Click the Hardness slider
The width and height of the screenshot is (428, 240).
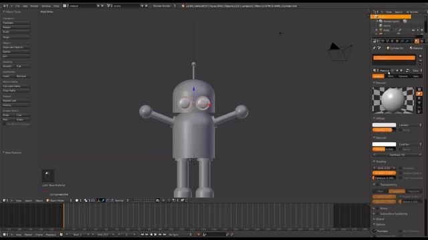(x=397, y=155)
